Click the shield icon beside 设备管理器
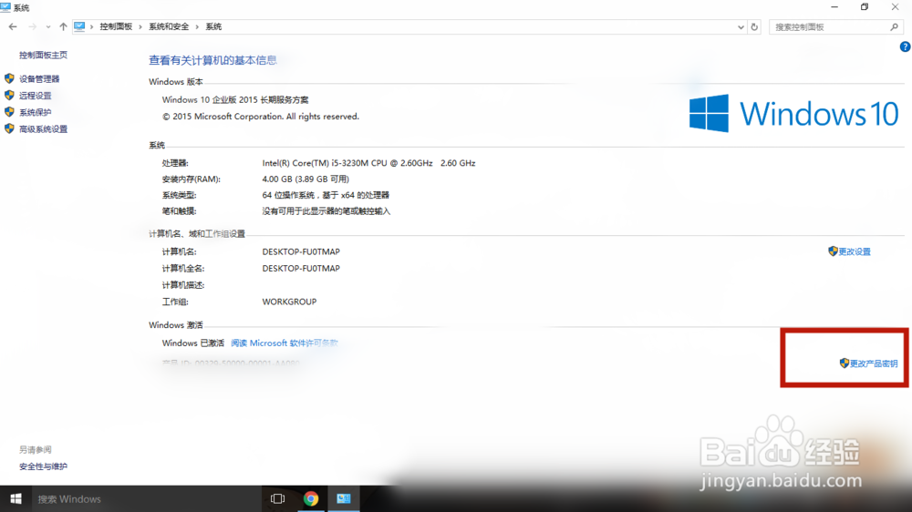 point(9,78)
